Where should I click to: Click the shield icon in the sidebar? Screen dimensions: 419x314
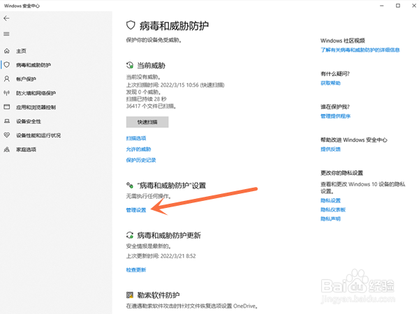click(x=7, y=65)
